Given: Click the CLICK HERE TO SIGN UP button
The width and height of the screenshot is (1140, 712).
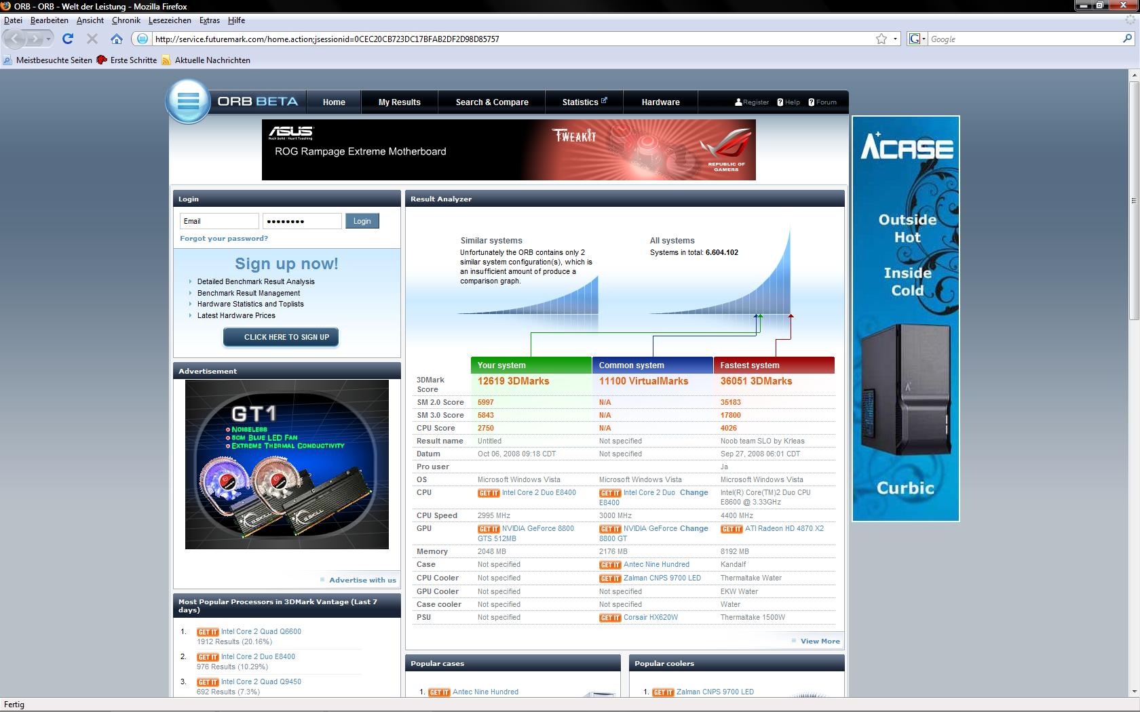Looking at the screenshot, I should 281,337.
